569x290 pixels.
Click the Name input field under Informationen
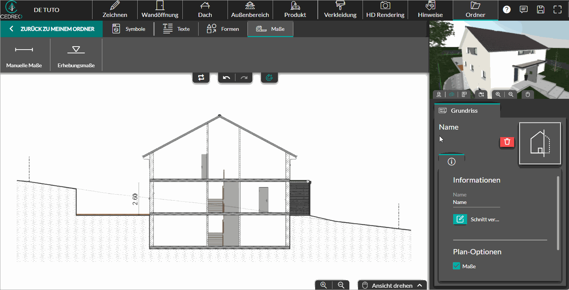[x=476, y=202]
